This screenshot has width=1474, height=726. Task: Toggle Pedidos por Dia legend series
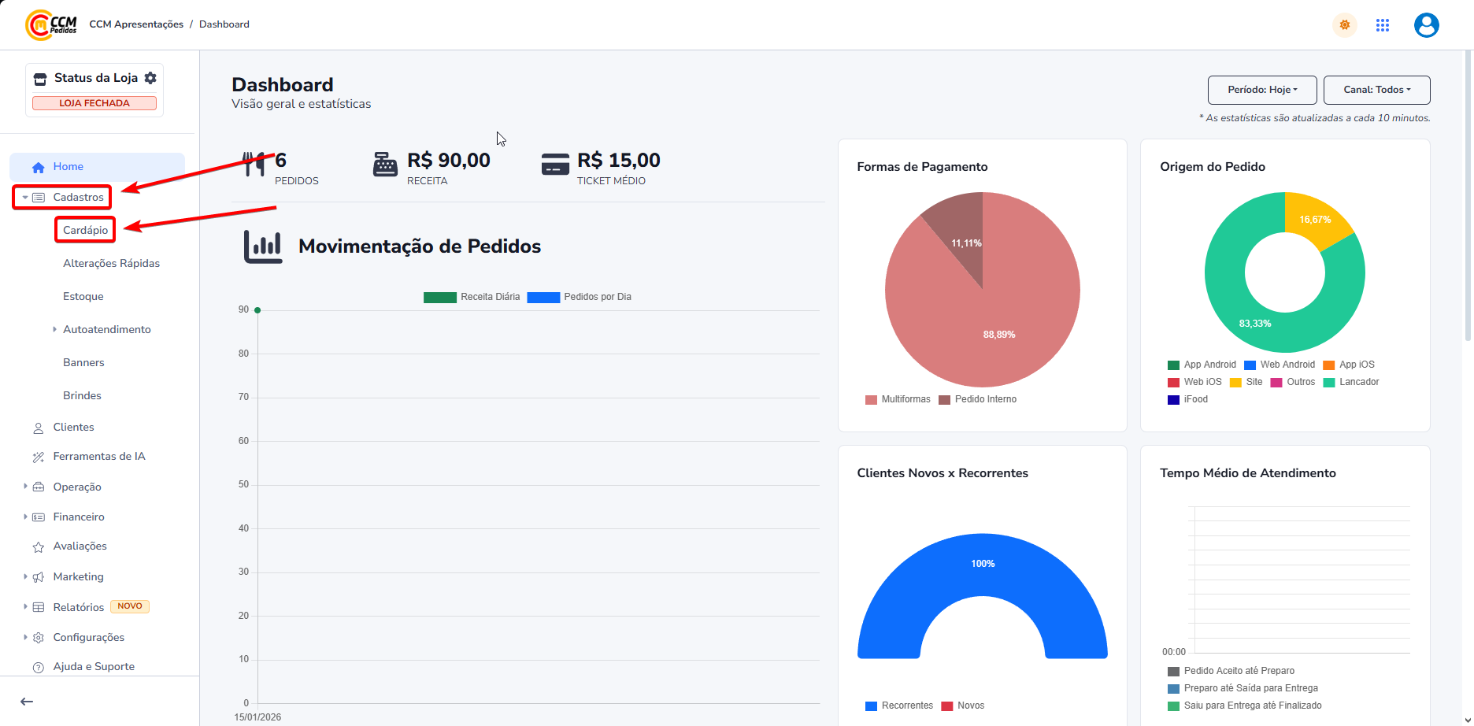(580, 297)
